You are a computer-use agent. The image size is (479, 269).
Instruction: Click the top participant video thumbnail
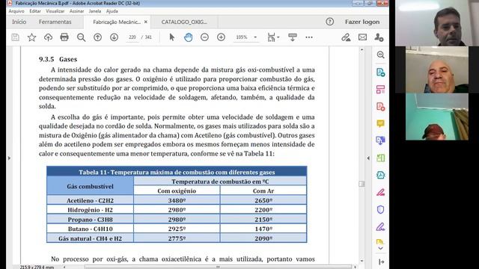click(x=437, y=23)
